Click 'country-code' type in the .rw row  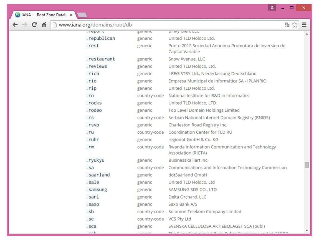(150, 147)
